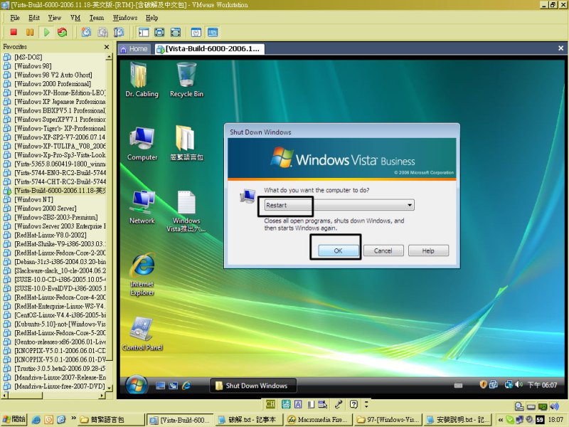The image size is (569, 427).
Task: Open the Windows menu
Action: (x=125, y=18)
